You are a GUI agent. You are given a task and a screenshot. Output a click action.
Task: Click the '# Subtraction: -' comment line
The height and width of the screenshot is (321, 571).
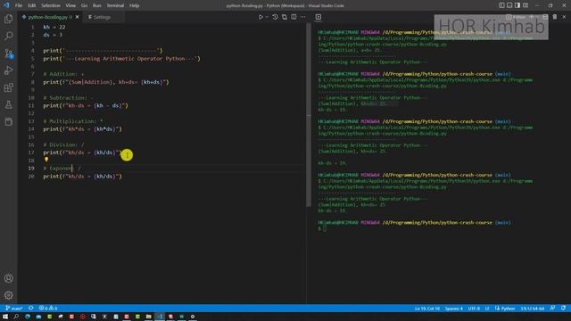click(68, 97)
